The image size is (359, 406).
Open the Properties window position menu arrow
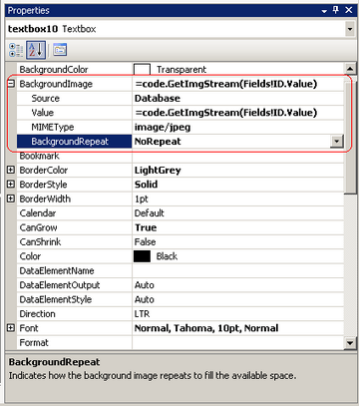click(x=324, y=11)
